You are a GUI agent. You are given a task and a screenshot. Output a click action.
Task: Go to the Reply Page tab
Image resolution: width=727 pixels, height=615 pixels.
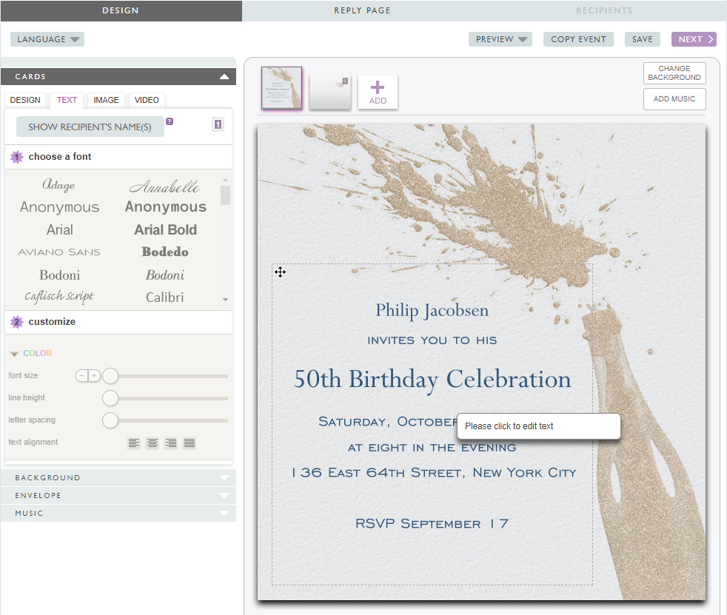coord(362,10)
